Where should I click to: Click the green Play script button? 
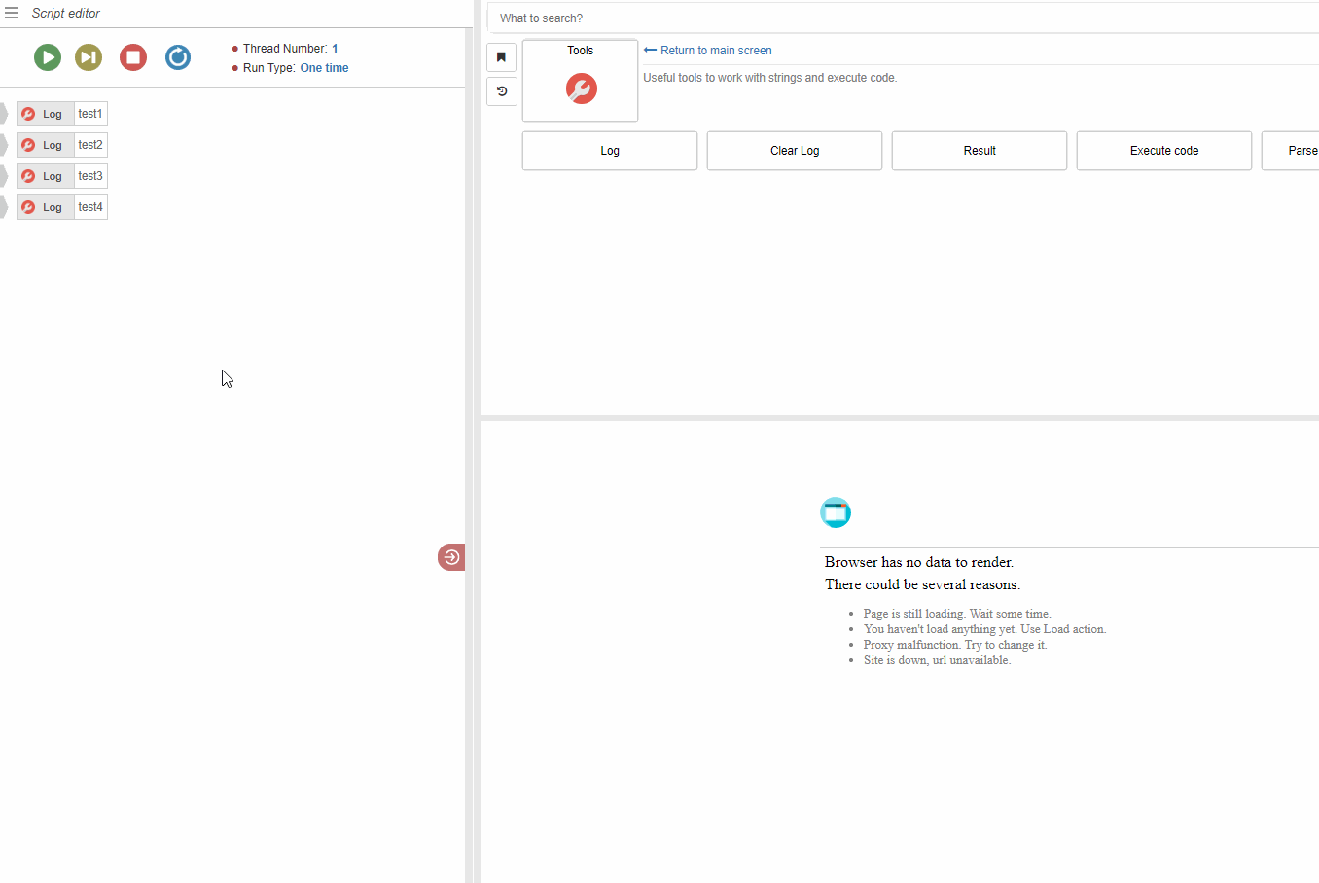point(48,57)
